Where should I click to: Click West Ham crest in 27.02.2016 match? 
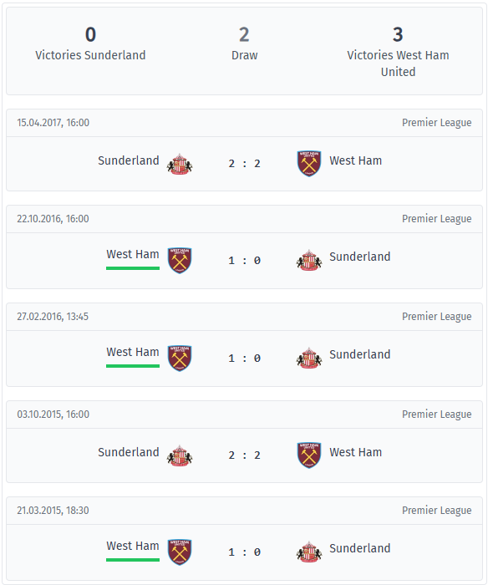[180, 358]
